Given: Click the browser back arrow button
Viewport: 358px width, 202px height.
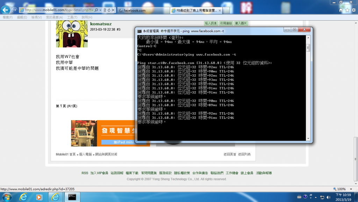Looking at the screenshot, I should (x=5, y=10).
